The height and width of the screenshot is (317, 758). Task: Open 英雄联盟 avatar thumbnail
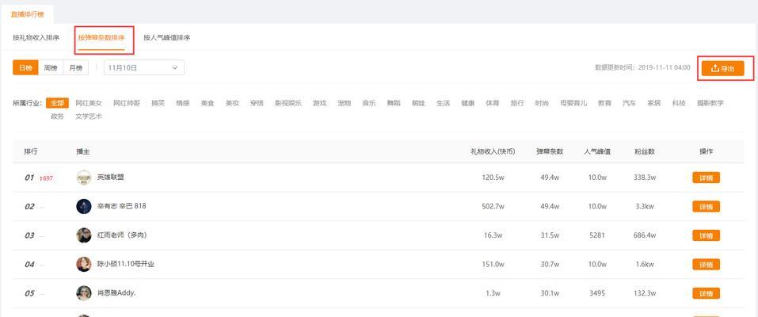tap(84, 178)
